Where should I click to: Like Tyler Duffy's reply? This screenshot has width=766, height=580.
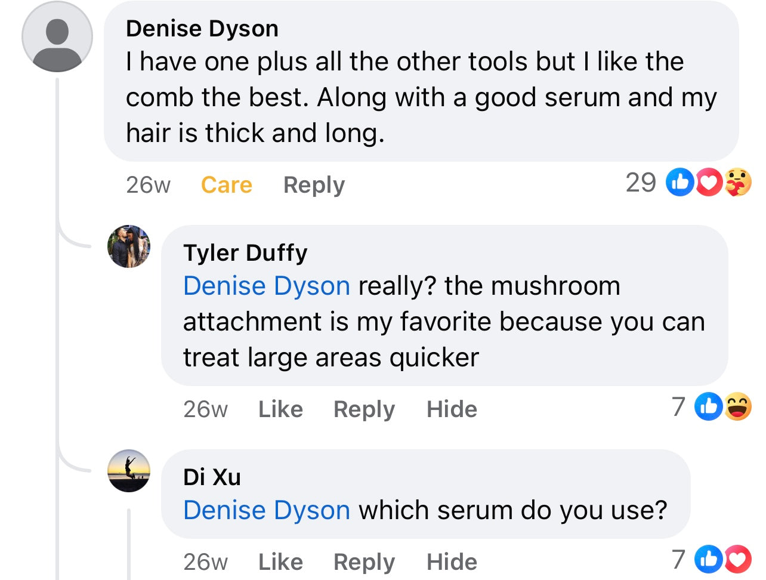point(280,409)
